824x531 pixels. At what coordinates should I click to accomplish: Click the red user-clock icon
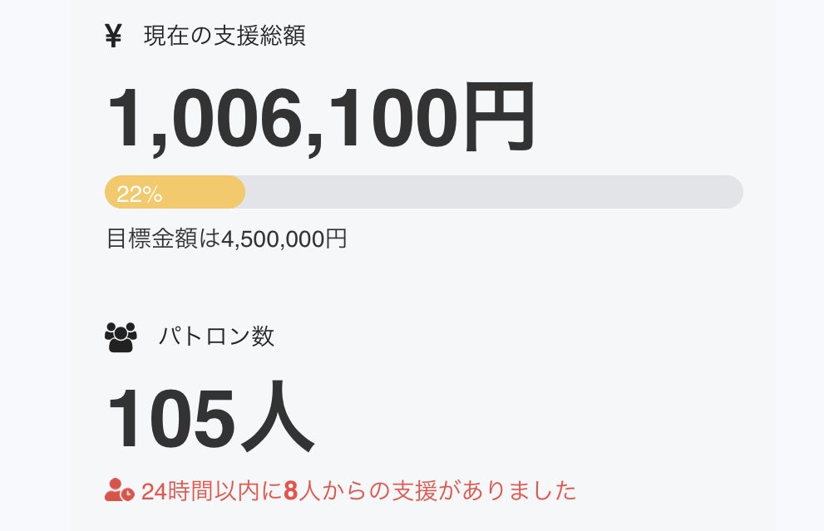pyautogui.click(x=119, y=490)
